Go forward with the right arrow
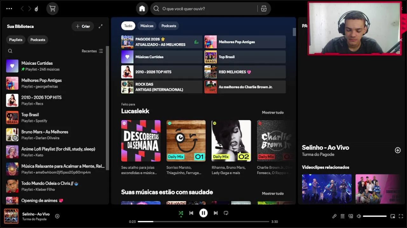 click(x=30, y=9)
